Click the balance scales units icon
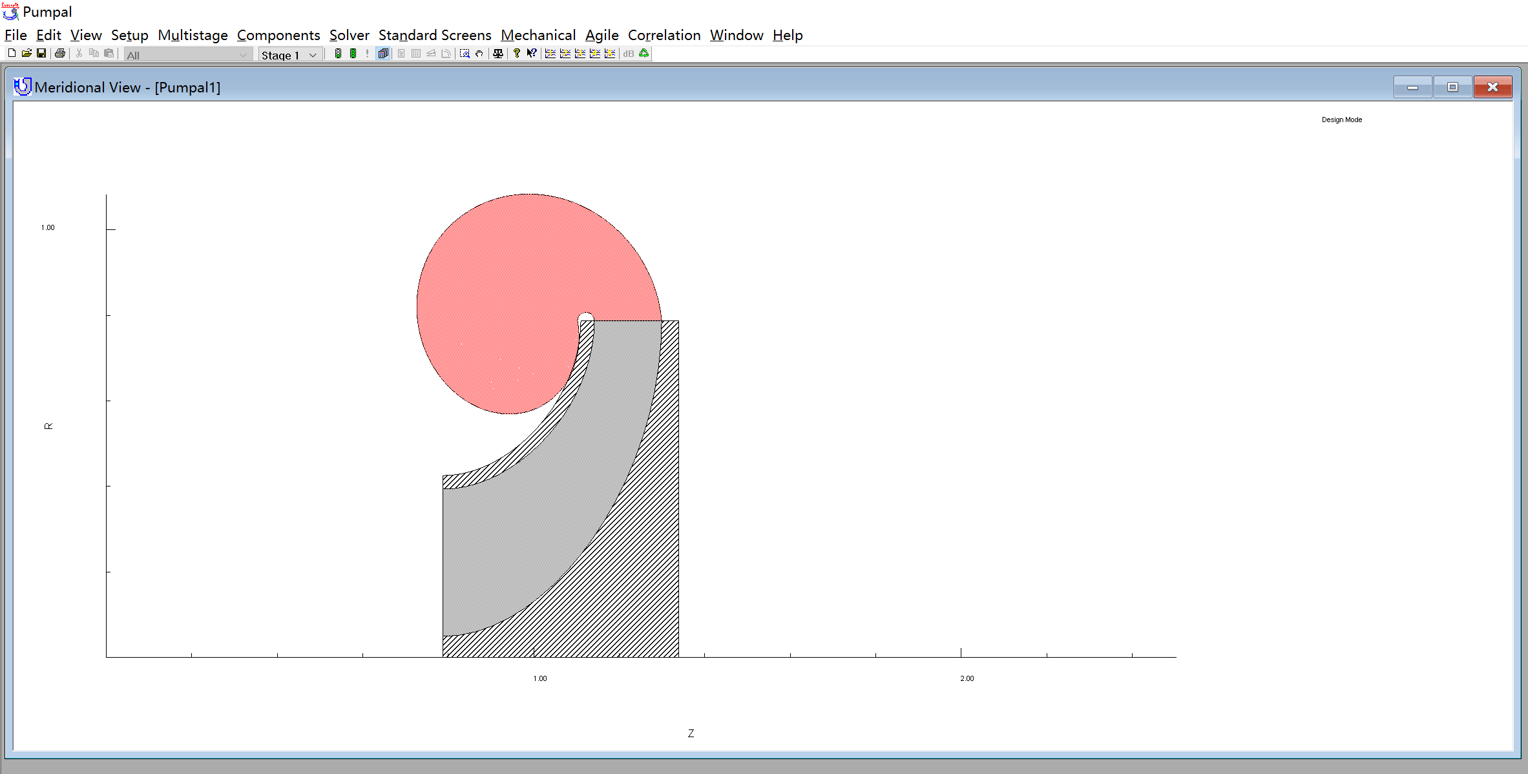The height and width of the screenshot is (774, 1528). [x=498, y=54]
